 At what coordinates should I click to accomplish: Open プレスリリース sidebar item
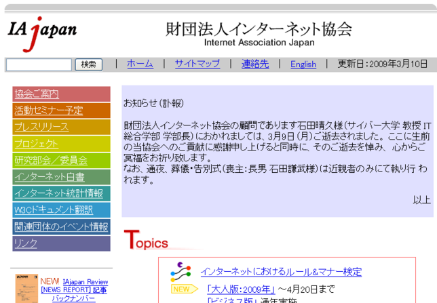pyautogui.click(x=61, y=127)
